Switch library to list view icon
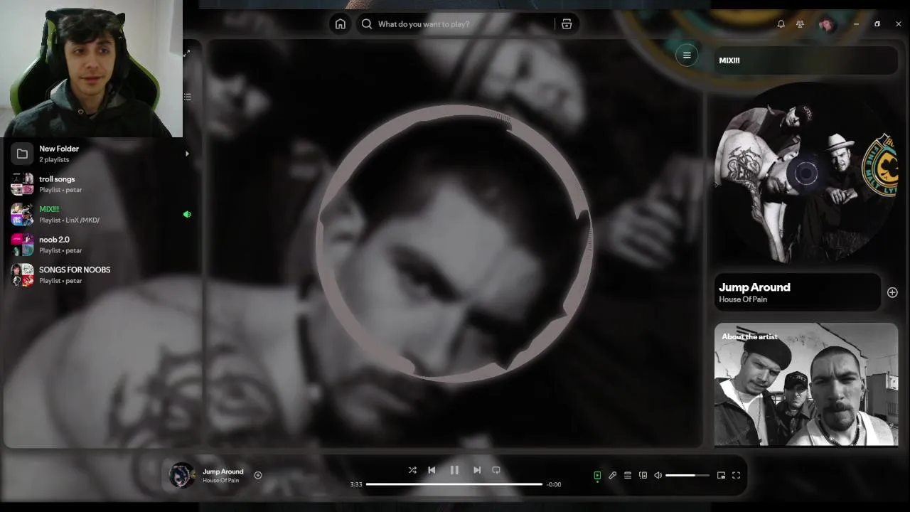Viewport: 910px width, 512px height. point(188,97)
